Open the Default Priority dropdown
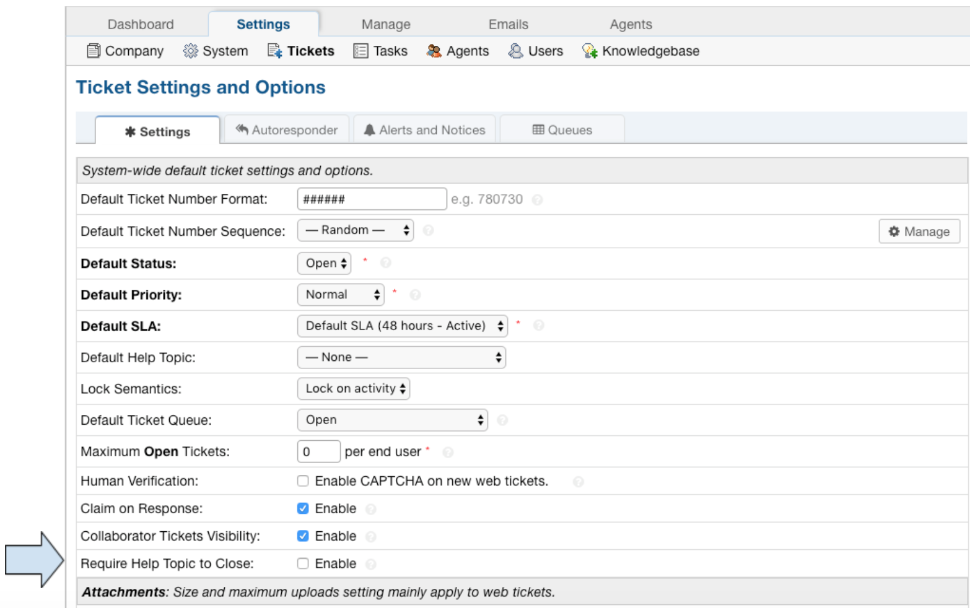Image resolution: width=970 pixels, height=608 pixels. [341, 295]
